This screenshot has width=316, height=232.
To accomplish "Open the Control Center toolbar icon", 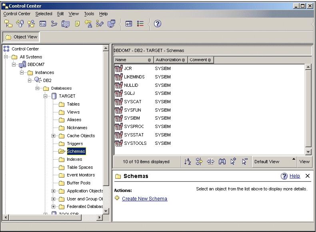I will click(x=8, y=24).
